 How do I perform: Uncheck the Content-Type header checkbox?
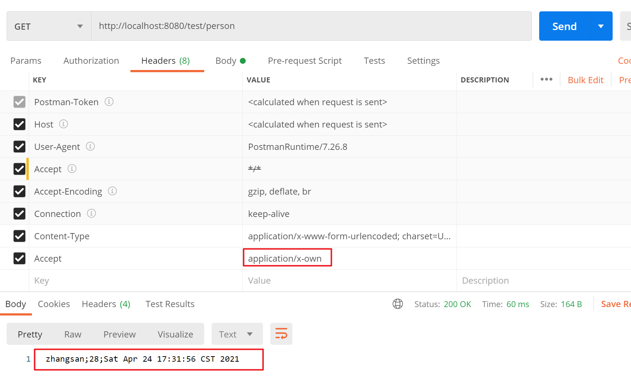pos(19,236)
